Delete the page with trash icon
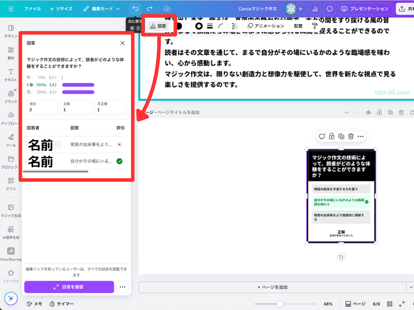The height and width of the screenshot is (310, 414). 401,113
